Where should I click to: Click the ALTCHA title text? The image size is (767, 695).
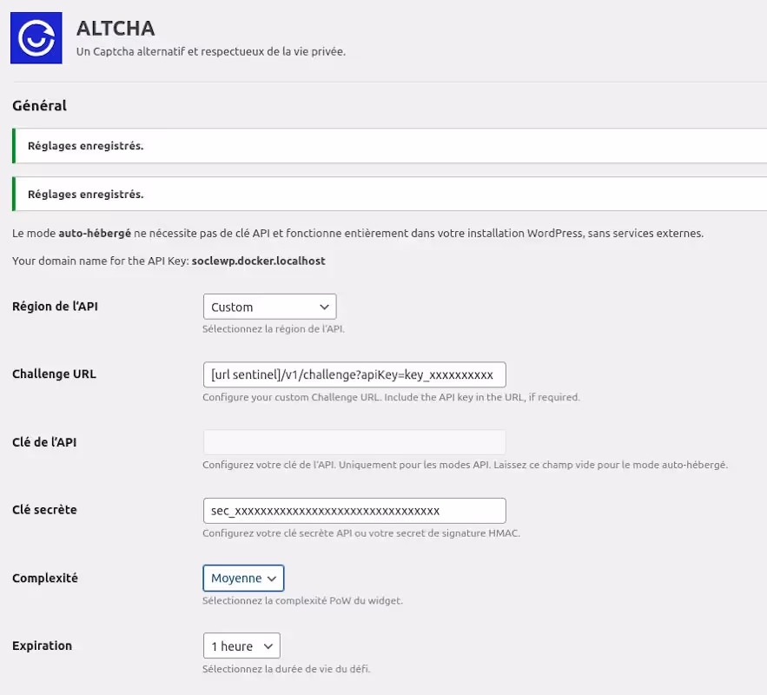[109, 29]
